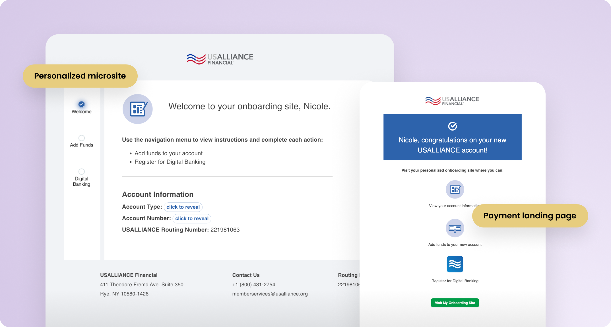
Task: Click the white checkmark circle in blue banner
Action: [x=452, y=126]
